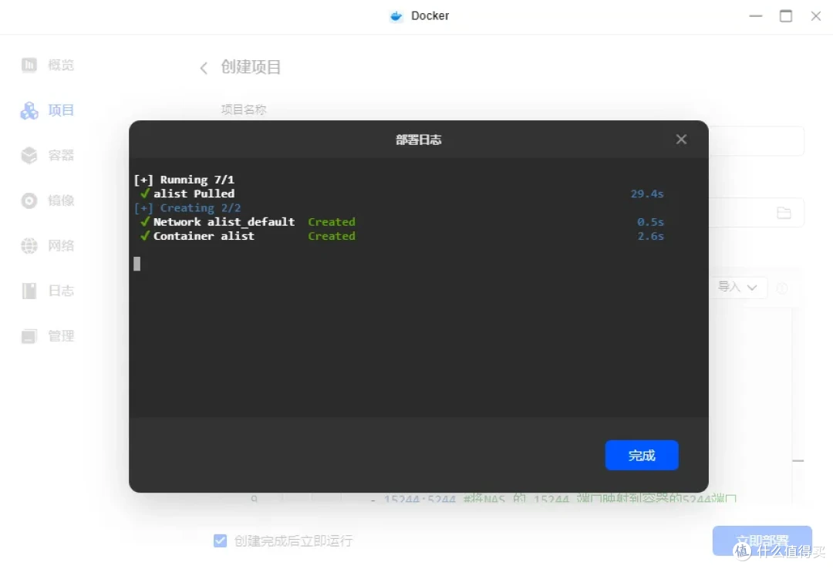Screen dimensions: 833x569
Task: Click the 创建项目 page heading
Action: click(x=251, y=67)
